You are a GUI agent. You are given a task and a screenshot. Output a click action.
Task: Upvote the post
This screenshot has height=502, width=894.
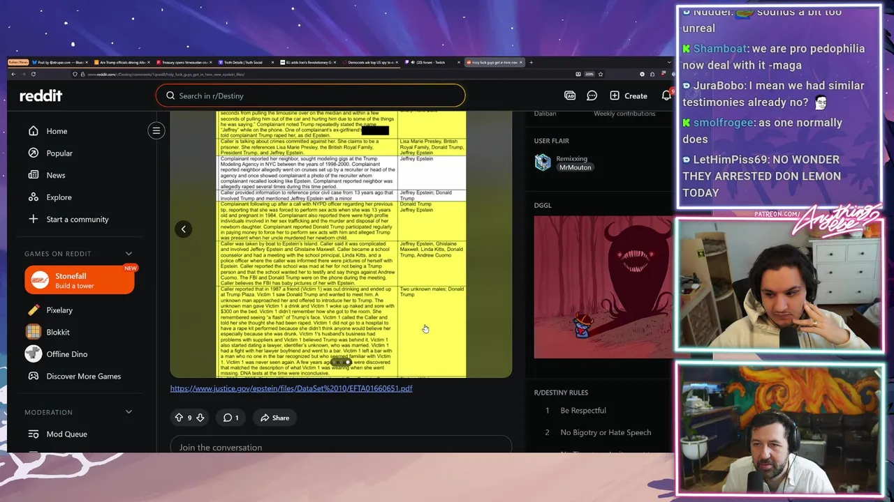[x=179, y=418]
